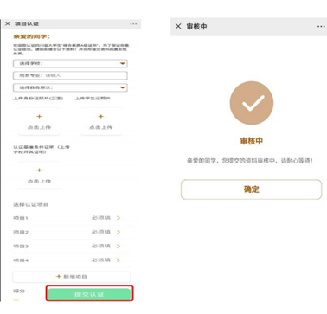Close the 审核中 page with the X icon
Screen dimensions: 327x314
tap(178, 26)
